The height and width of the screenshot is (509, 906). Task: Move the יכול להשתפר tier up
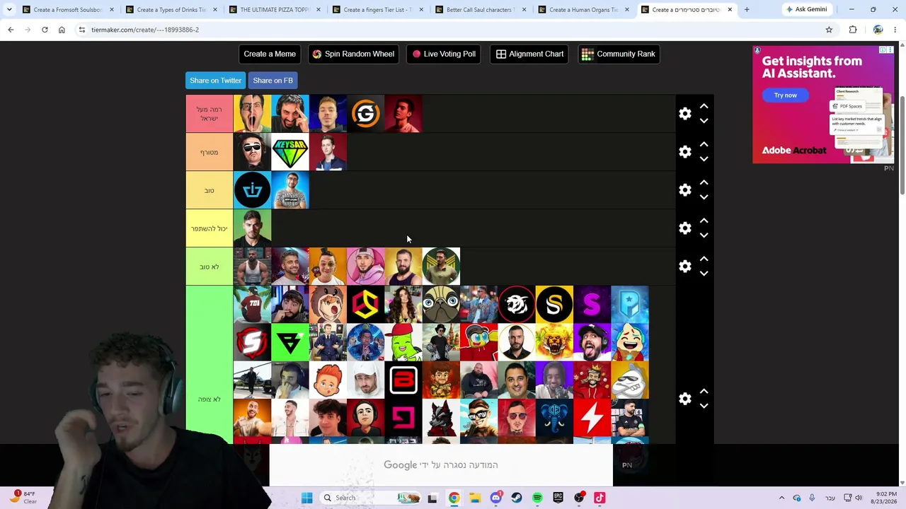pos(704,221)
